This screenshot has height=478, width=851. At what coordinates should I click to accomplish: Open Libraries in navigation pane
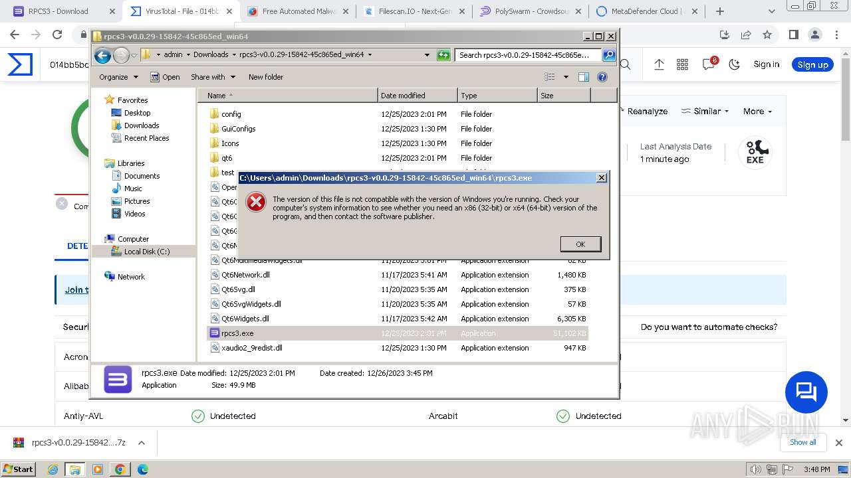pyautogui.click(x=131, y=163)
